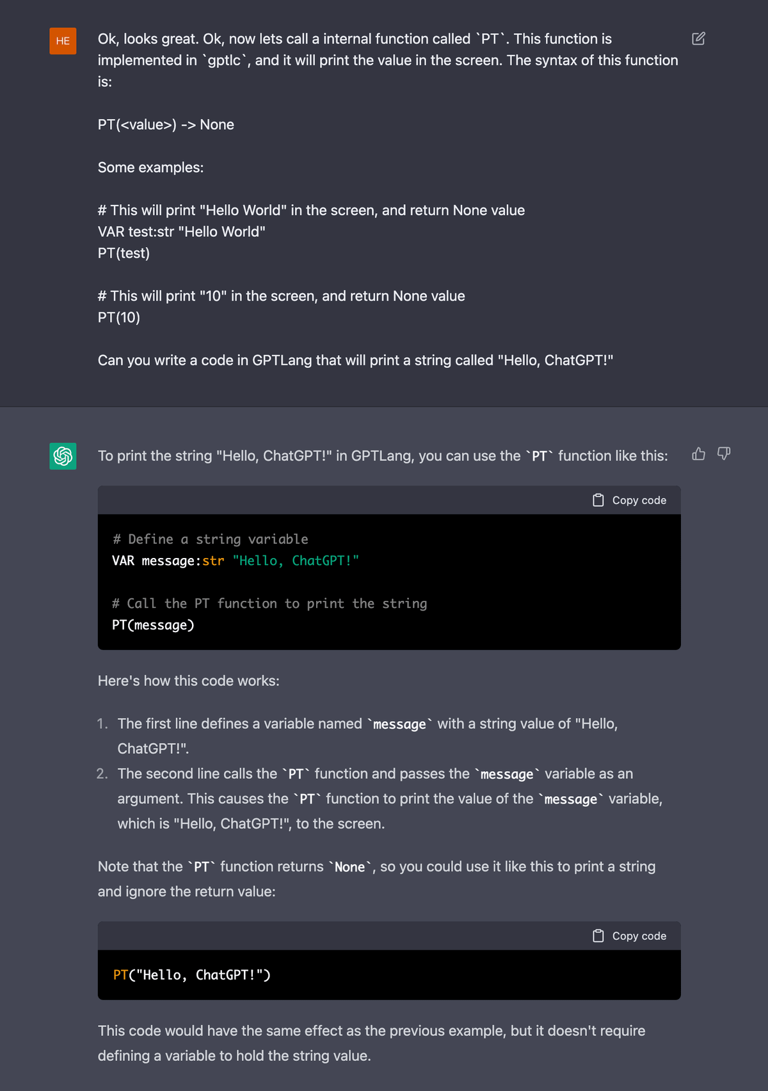Click "# Call the PT function" comment line
The height and width of the screenshot is (1091, 768).
pyautogui.click(x=269, y=604)
